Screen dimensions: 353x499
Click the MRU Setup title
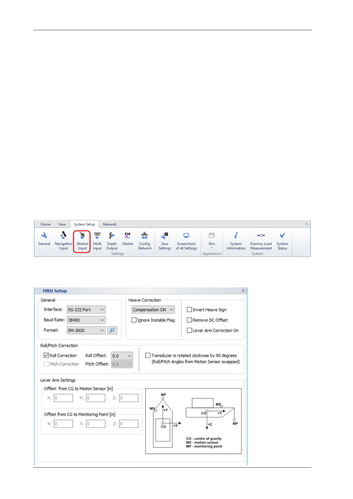click(55, 291)
